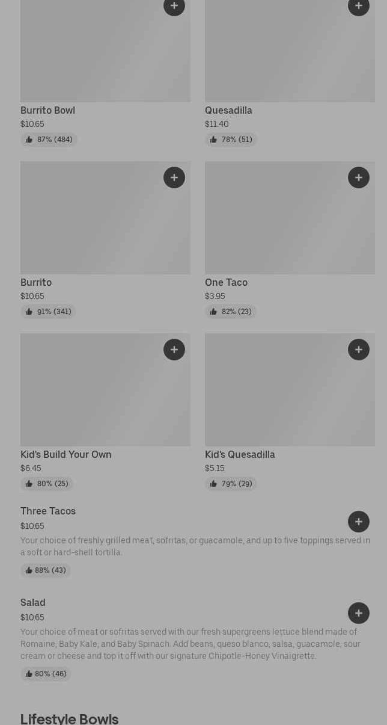Select the Salad item title
The image size is (387, 725).
[x=33, y=603]
